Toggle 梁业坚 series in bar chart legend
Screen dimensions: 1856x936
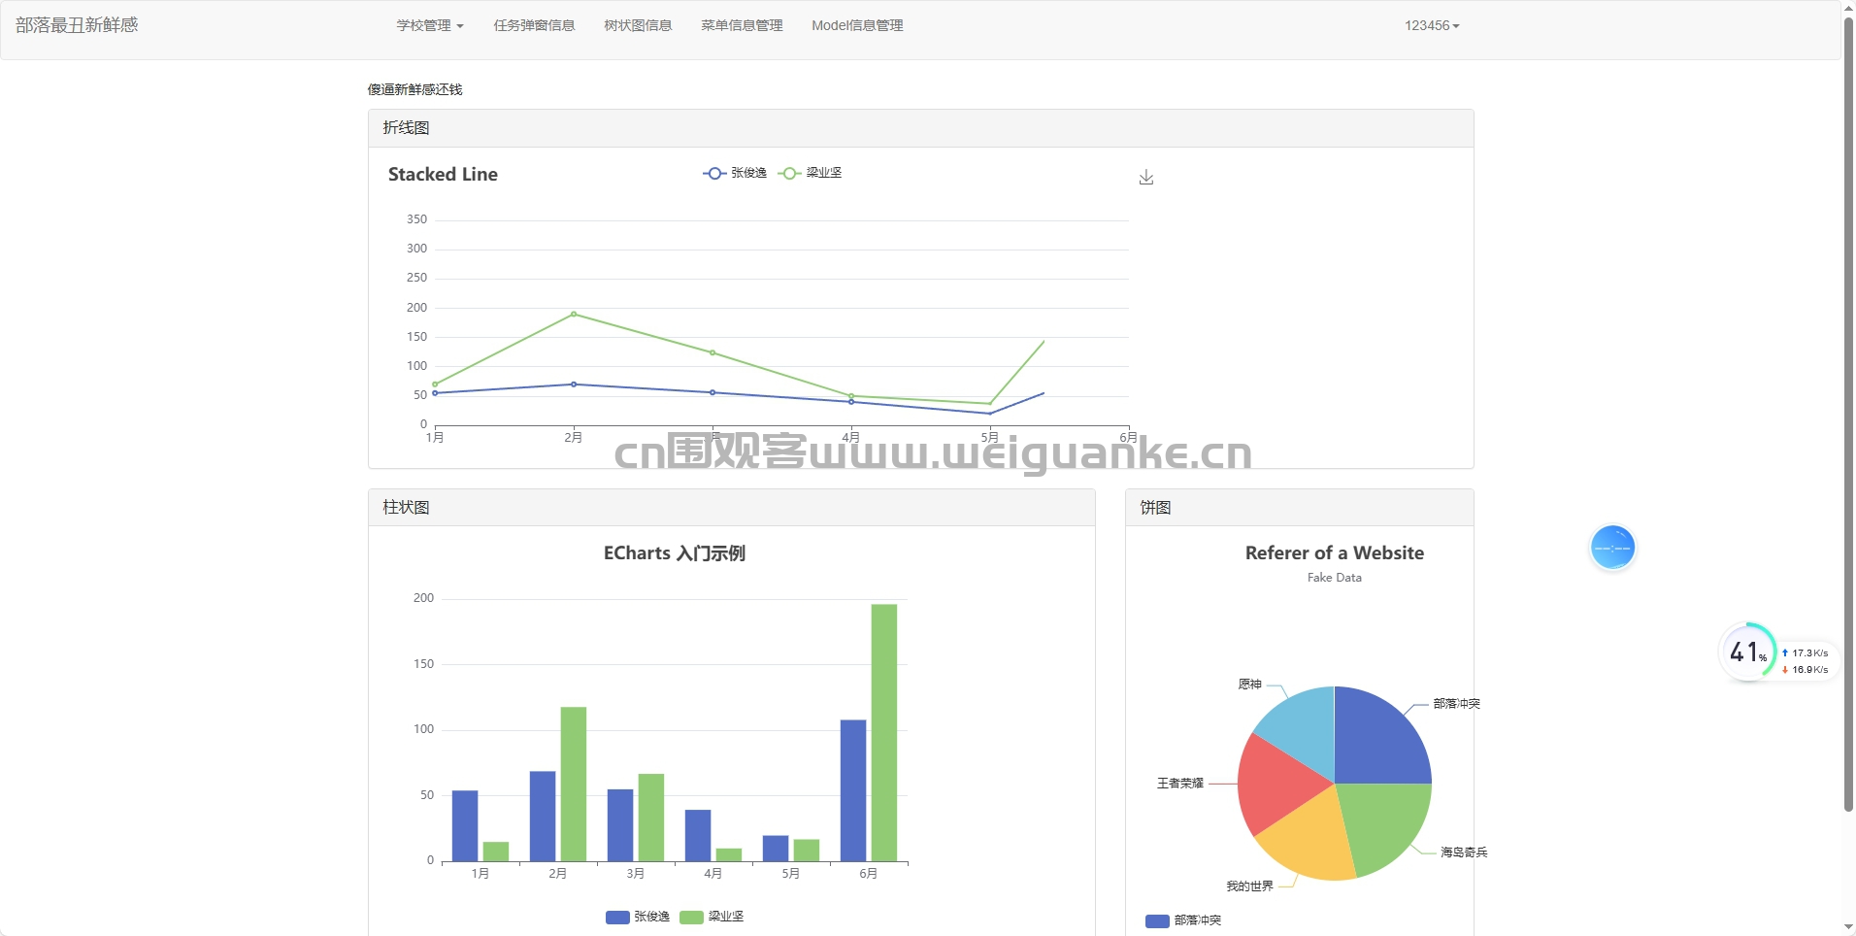712,917
